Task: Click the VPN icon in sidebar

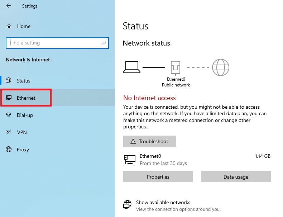Action: click(9, 132)
